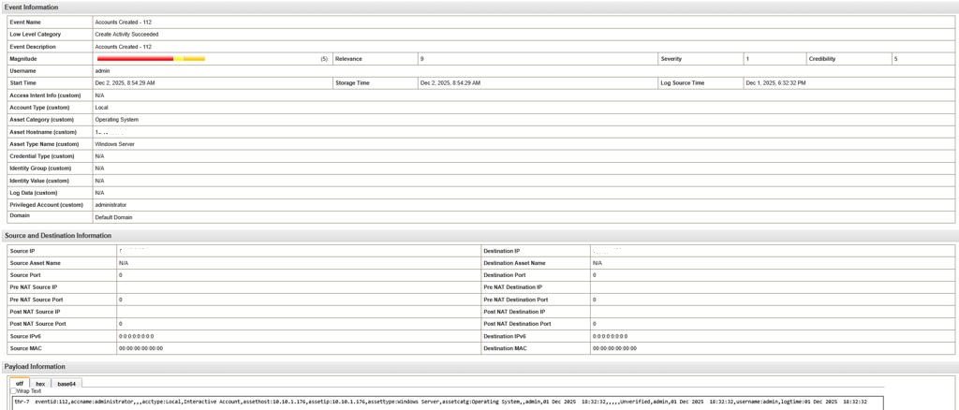Image resolution: width=959 pixels, height=410 pixels.
Task: Select the Default Domain value
Action: (114, 216)
